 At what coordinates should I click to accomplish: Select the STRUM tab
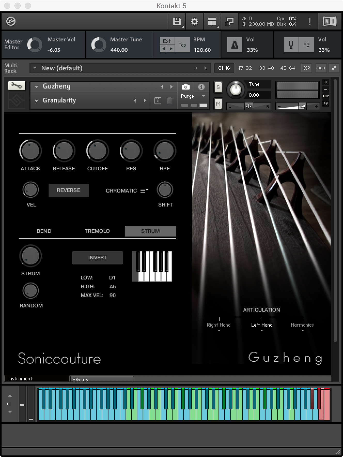click(150, 231)
